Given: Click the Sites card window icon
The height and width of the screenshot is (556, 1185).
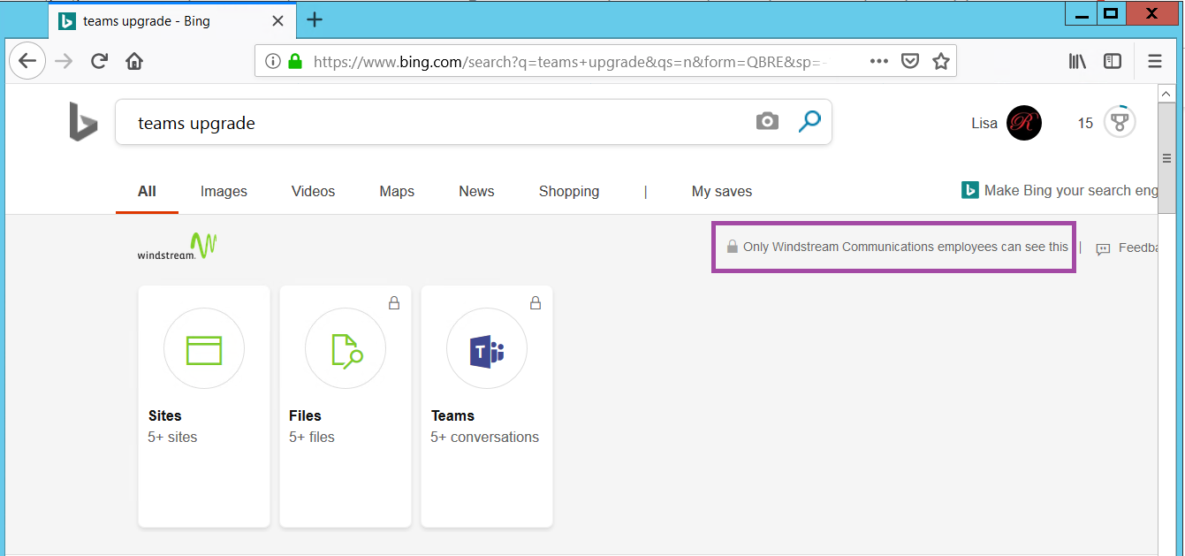Looking at the screenshot, I should pos(204,349).
